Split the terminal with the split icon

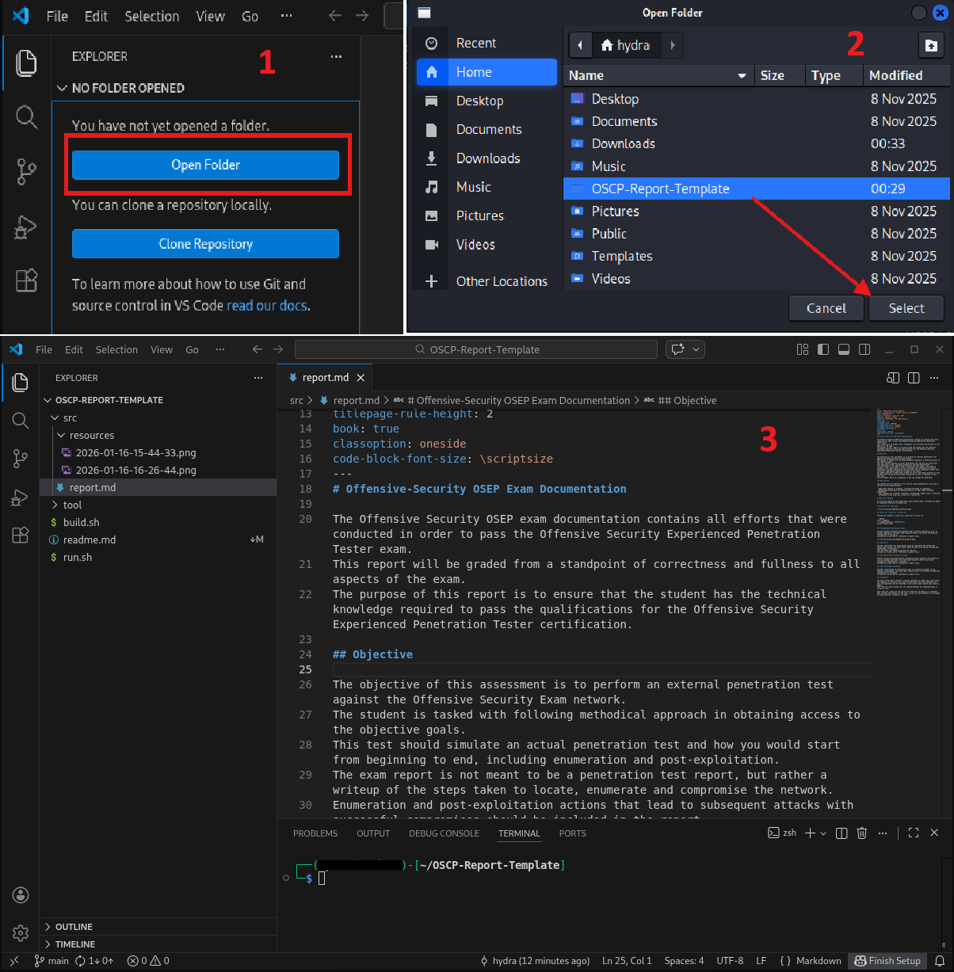pos(841,833)
